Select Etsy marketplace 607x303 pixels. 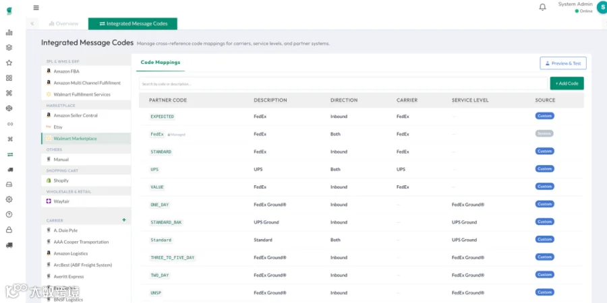click(86, 127)
